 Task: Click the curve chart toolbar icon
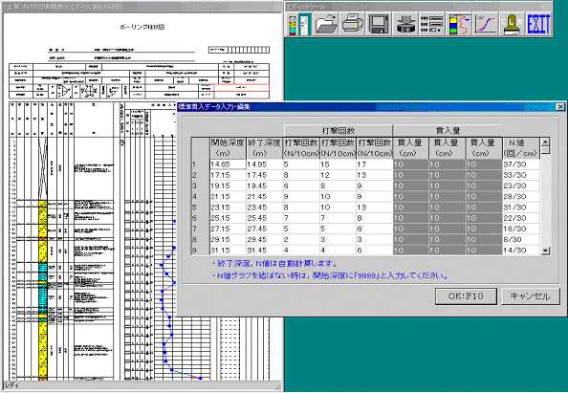pyautogui.click(x=486, y=24)
